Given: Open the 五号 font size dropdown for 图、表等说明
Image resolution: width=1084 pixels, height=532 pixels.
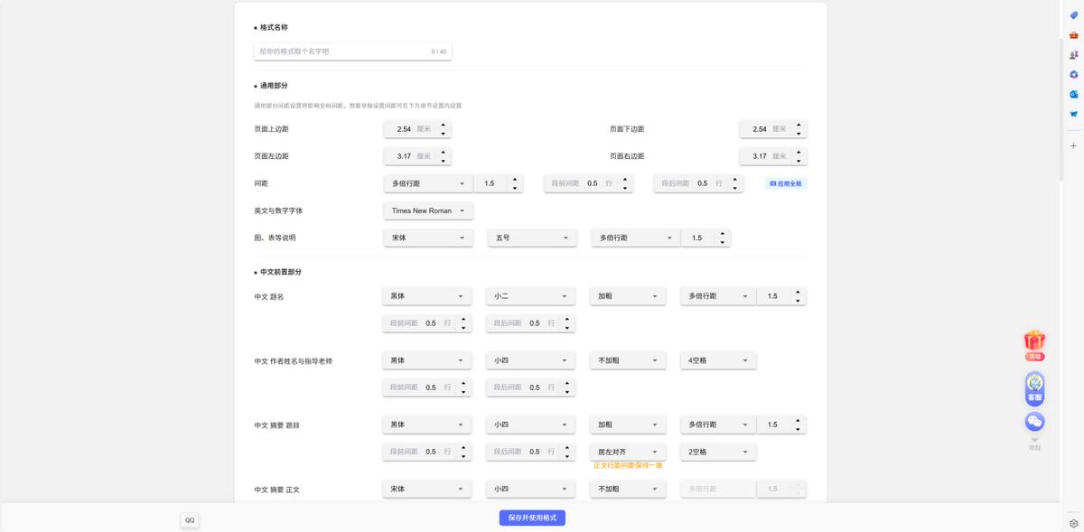Looking at the screenshot, I should (531, 238).
